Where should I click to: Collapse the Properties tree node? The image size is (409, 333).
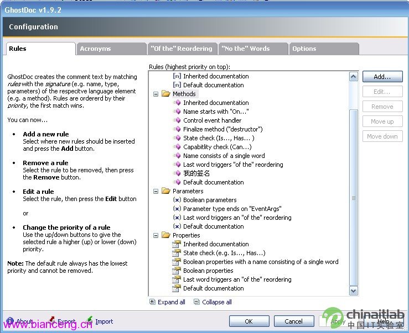click(x=156, y=236)
